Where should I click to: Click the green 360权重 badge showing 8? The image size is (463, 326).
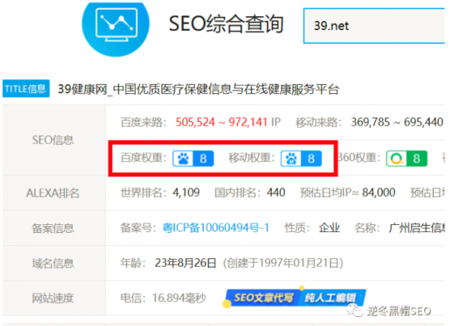[407, 159]
